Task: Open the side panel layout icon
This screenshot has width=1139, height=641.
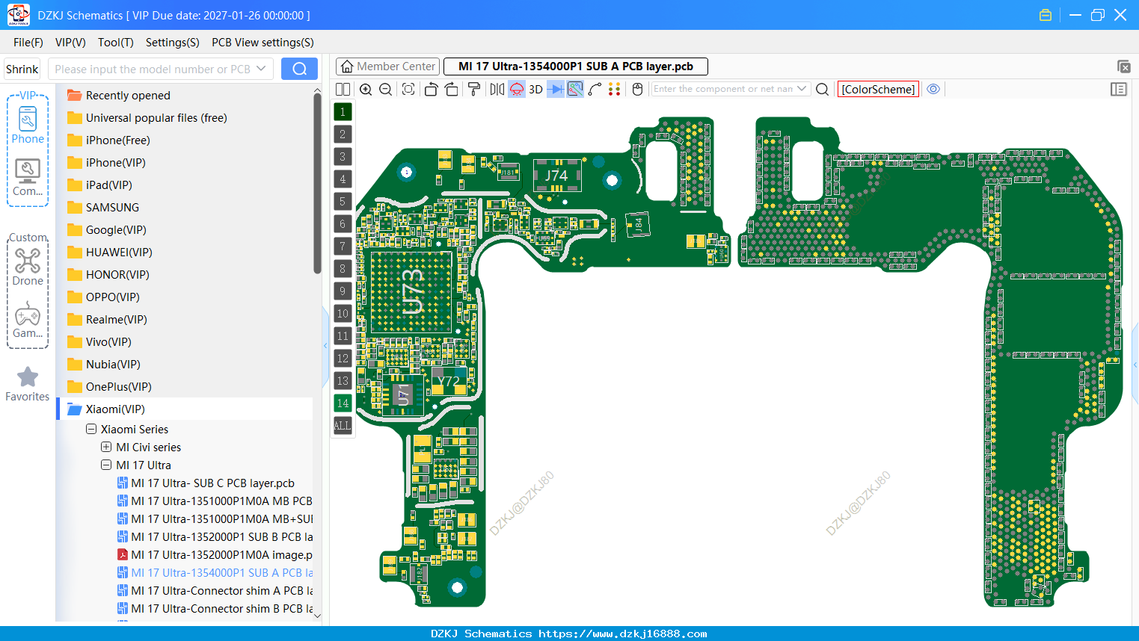Action: [x=1119, y=89]
